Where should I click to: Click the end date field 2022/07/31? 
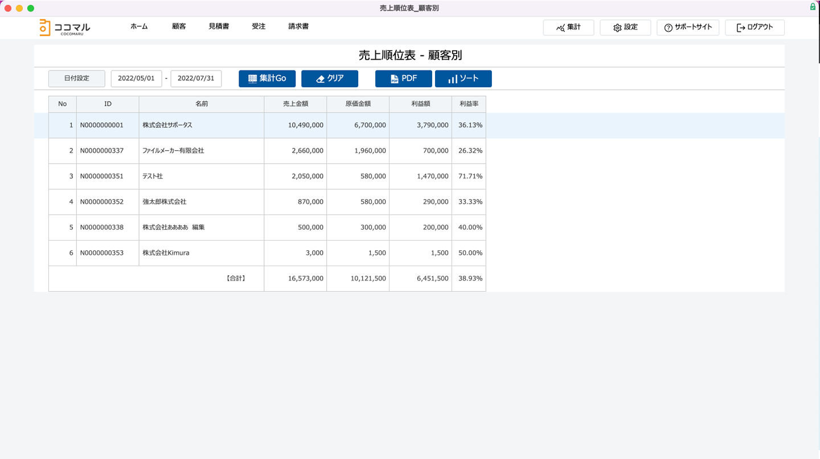click(x=196, y=78)
